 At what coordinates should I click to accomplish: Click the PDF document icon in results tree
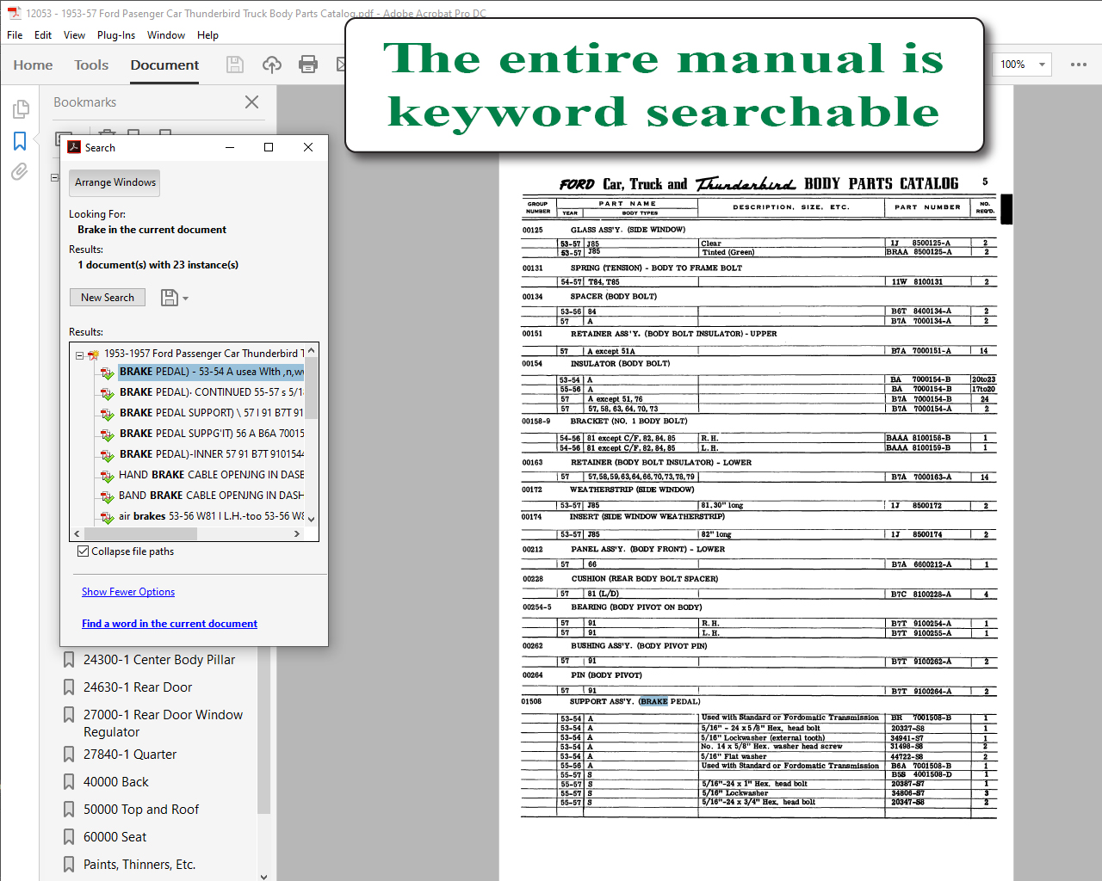pyautogui.click(x=93, y=354)
